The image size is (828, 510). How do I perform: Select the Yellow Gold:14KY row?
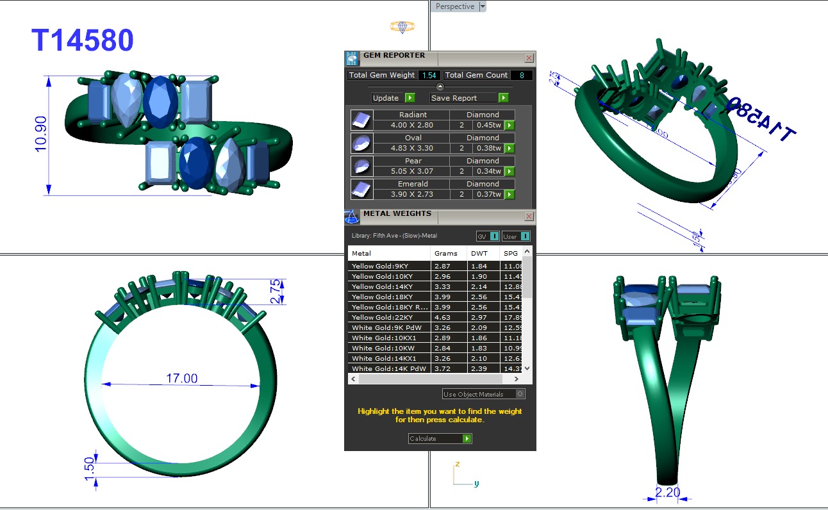(390, 286)
